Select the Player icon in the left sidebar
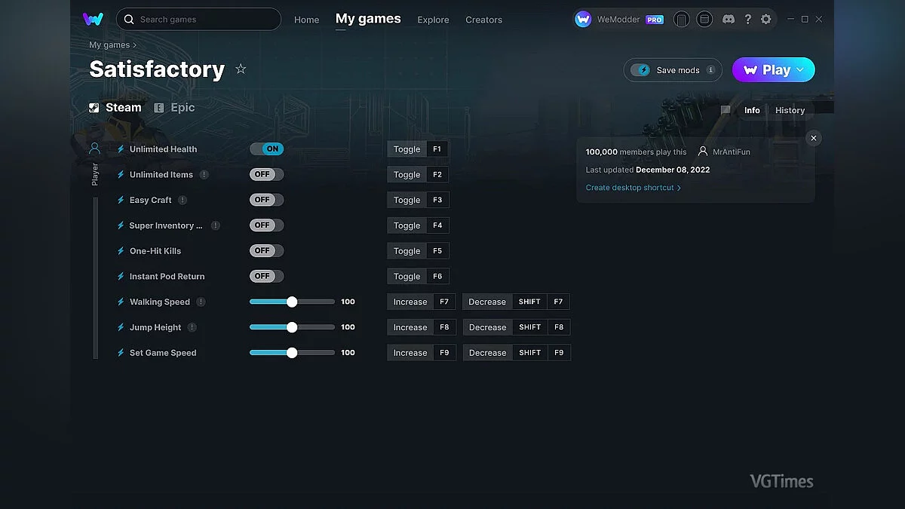Image resolution: width=905 pixels, height=509 pixels. 94,148
